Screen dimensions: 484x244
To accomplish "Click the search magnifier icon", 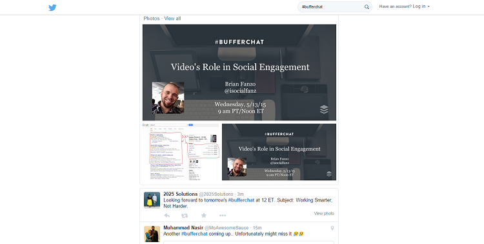I will pyautogui.click(x=367, y=7).
